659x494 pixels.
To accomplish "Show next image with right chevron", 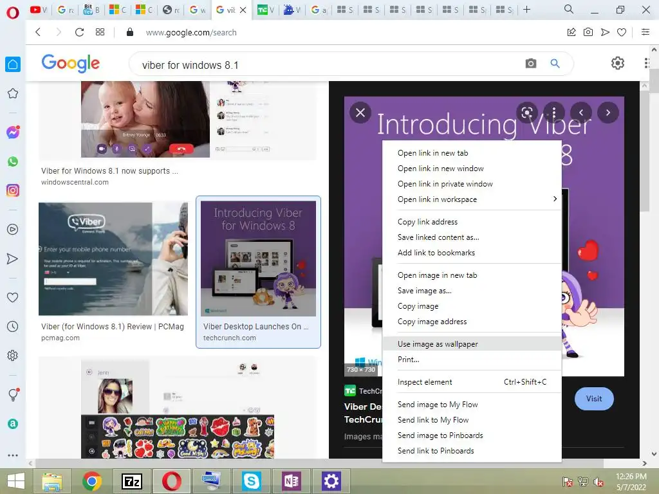I will pos(608,113).
